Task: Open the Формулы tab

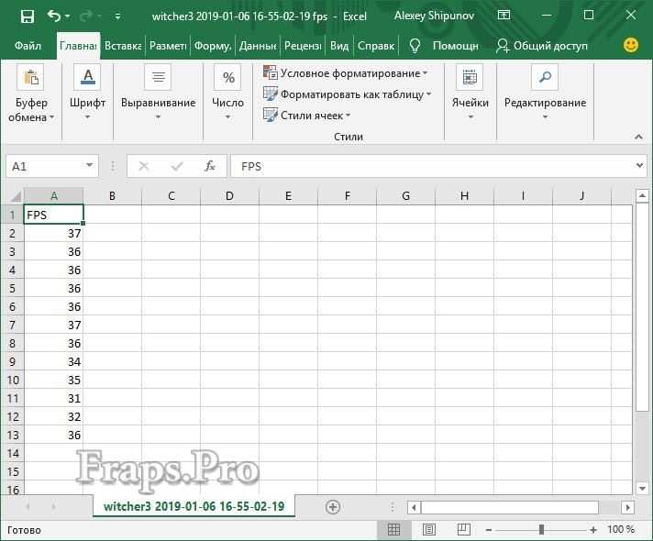Action: [x=213, y=46]
